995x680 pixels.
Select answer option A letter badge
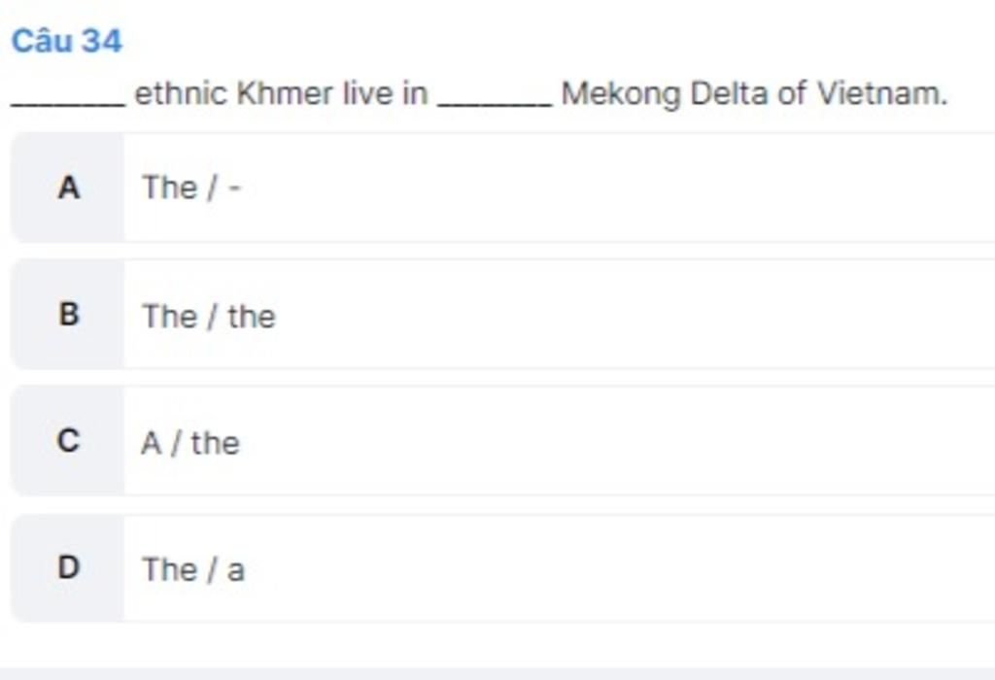pos(68,187)
